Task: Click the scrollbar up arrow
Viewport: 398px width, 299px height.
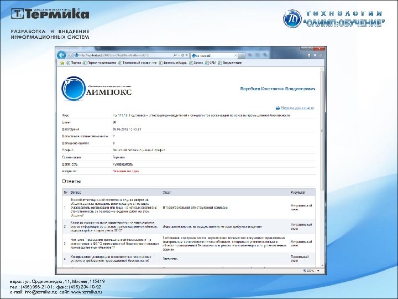Action: pos(322,69)
